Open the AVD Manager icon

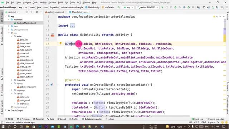click(213, 7)
